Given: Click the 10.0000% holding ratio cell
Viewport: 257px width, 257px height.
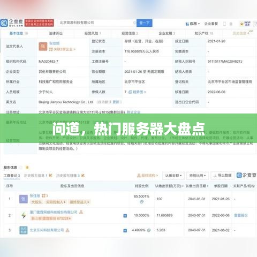Looking at the screenshot, I should [141, 215].
